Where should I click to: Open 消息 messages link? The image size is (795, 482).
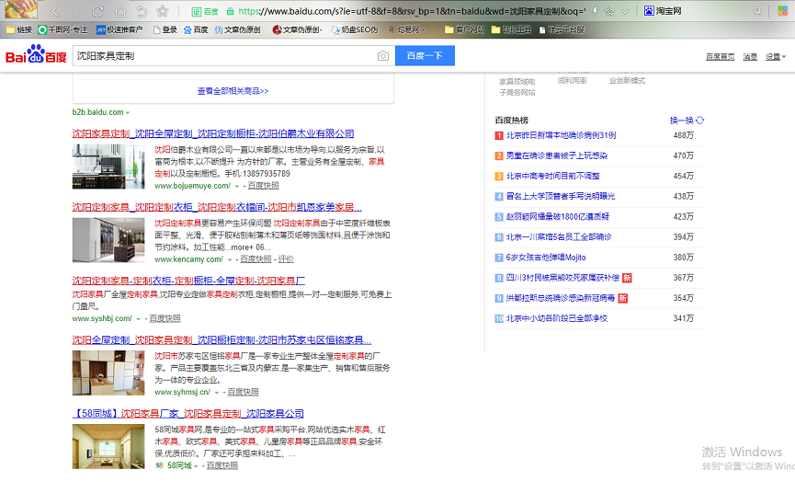click(x=750, y=56)
